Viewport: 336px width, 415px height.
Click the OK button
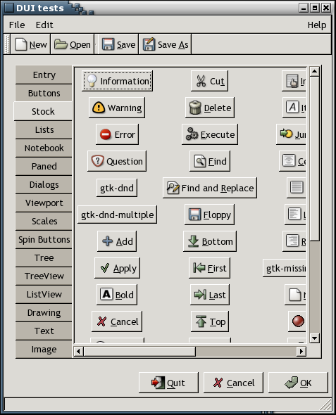coord(299,383)
